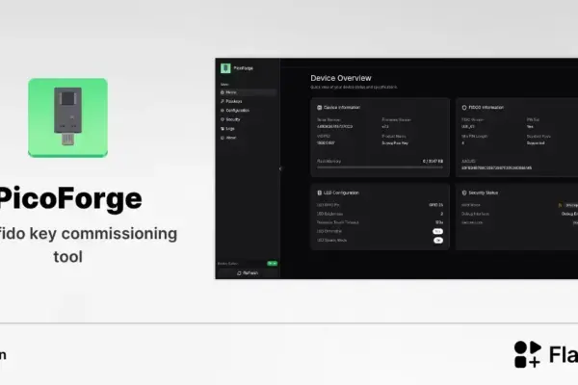578x385 pixels.
Task: Click the small PicoForge logo in sidebar header
Action: [x=225, y=68]
